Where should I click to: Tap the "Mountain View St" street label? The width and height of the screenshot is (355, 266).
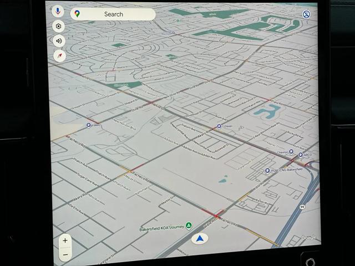pos(306,122)
